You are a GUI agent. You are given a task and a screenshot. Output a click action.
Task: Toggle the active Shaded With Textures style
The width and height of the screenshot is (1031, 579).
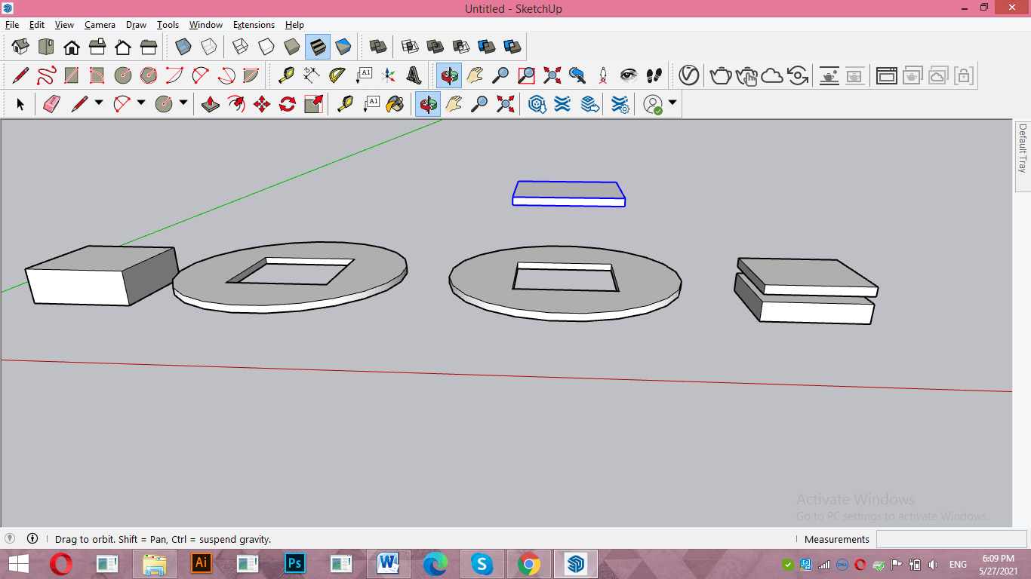point(318,47)
